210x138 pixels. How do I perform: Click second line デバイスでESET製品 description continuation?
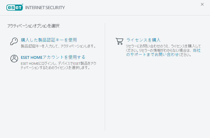(x=55, y=68)
